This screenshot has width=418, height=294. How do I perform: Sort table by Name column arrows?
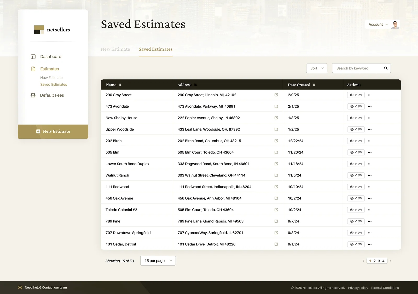click(120, 85)
